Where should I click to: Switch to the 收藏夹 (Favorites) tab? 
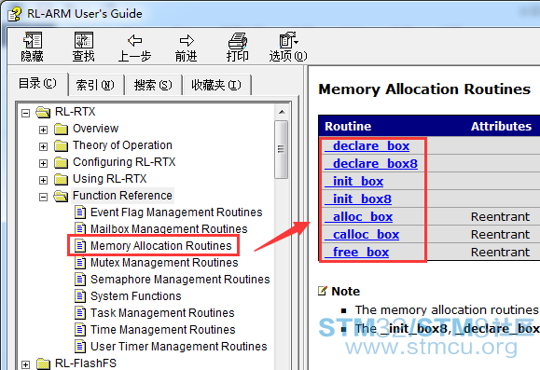point(216,85)
